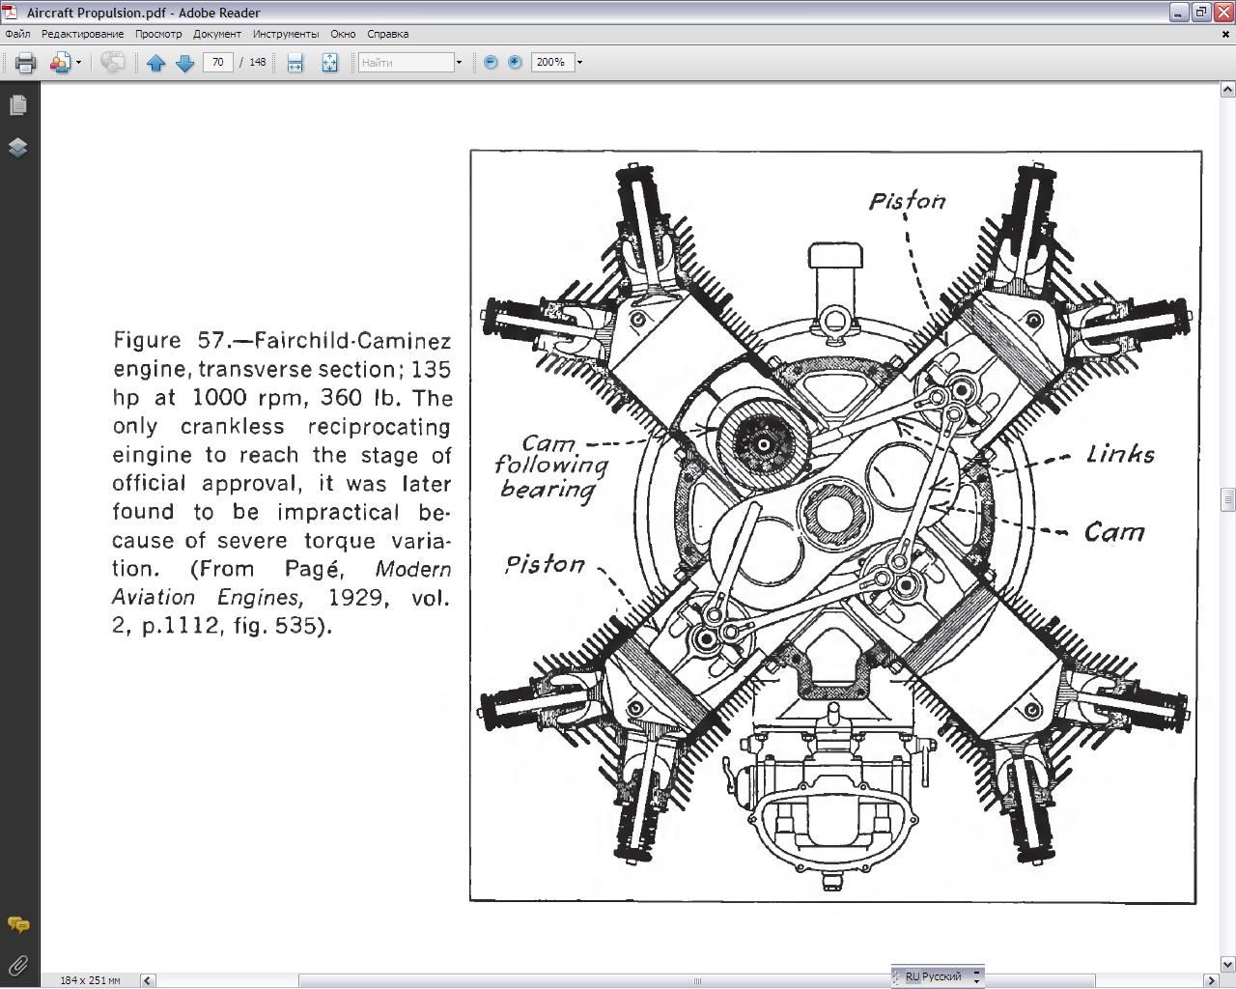The image size is (1236, 989).
Task: Click the 200% zoom value field
Action: (552, 63)
